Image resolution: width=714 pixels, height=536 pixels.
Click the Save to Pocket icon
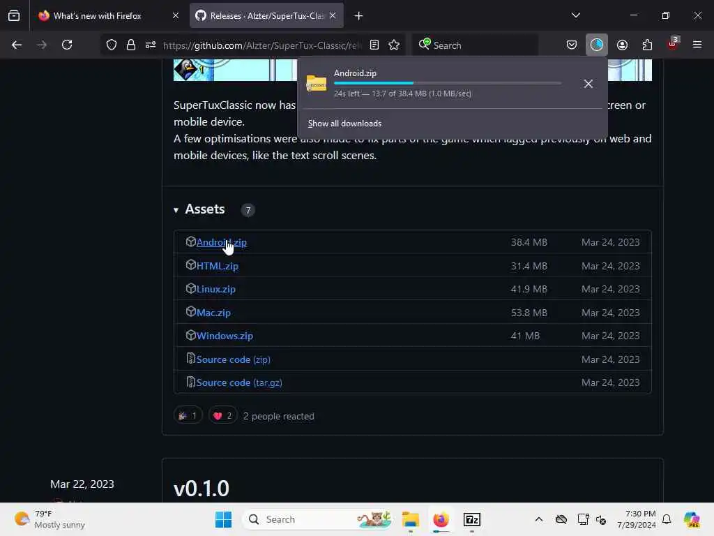click(x=572, y=45)
